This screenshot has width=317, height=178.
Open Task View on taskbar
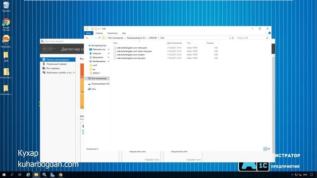pyautogui.click(x=20, y=175)
